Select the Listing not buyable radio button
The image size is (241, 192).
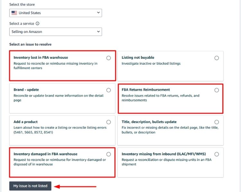(x=217, y=58)
